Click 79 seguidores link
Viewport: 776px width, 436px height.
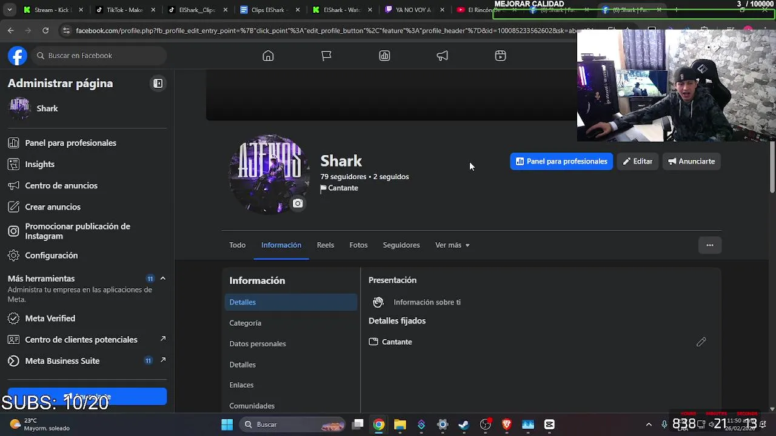coord(343,177)
